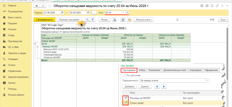Open the Регистр учета dropdown menu

pyautogui.click(x=144, y=20)
